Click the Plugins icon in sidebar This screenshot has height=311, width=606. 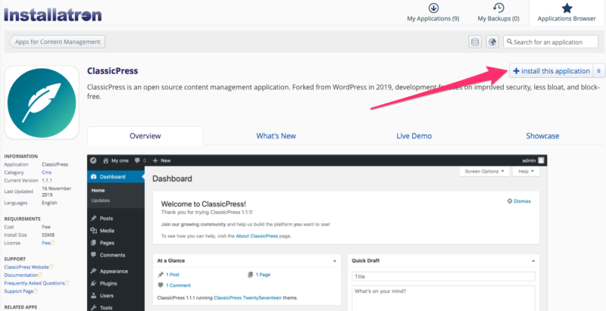93,284
